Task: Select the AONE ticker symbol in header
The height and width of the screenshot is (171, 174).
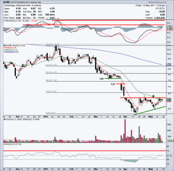Action: [6, 2]
